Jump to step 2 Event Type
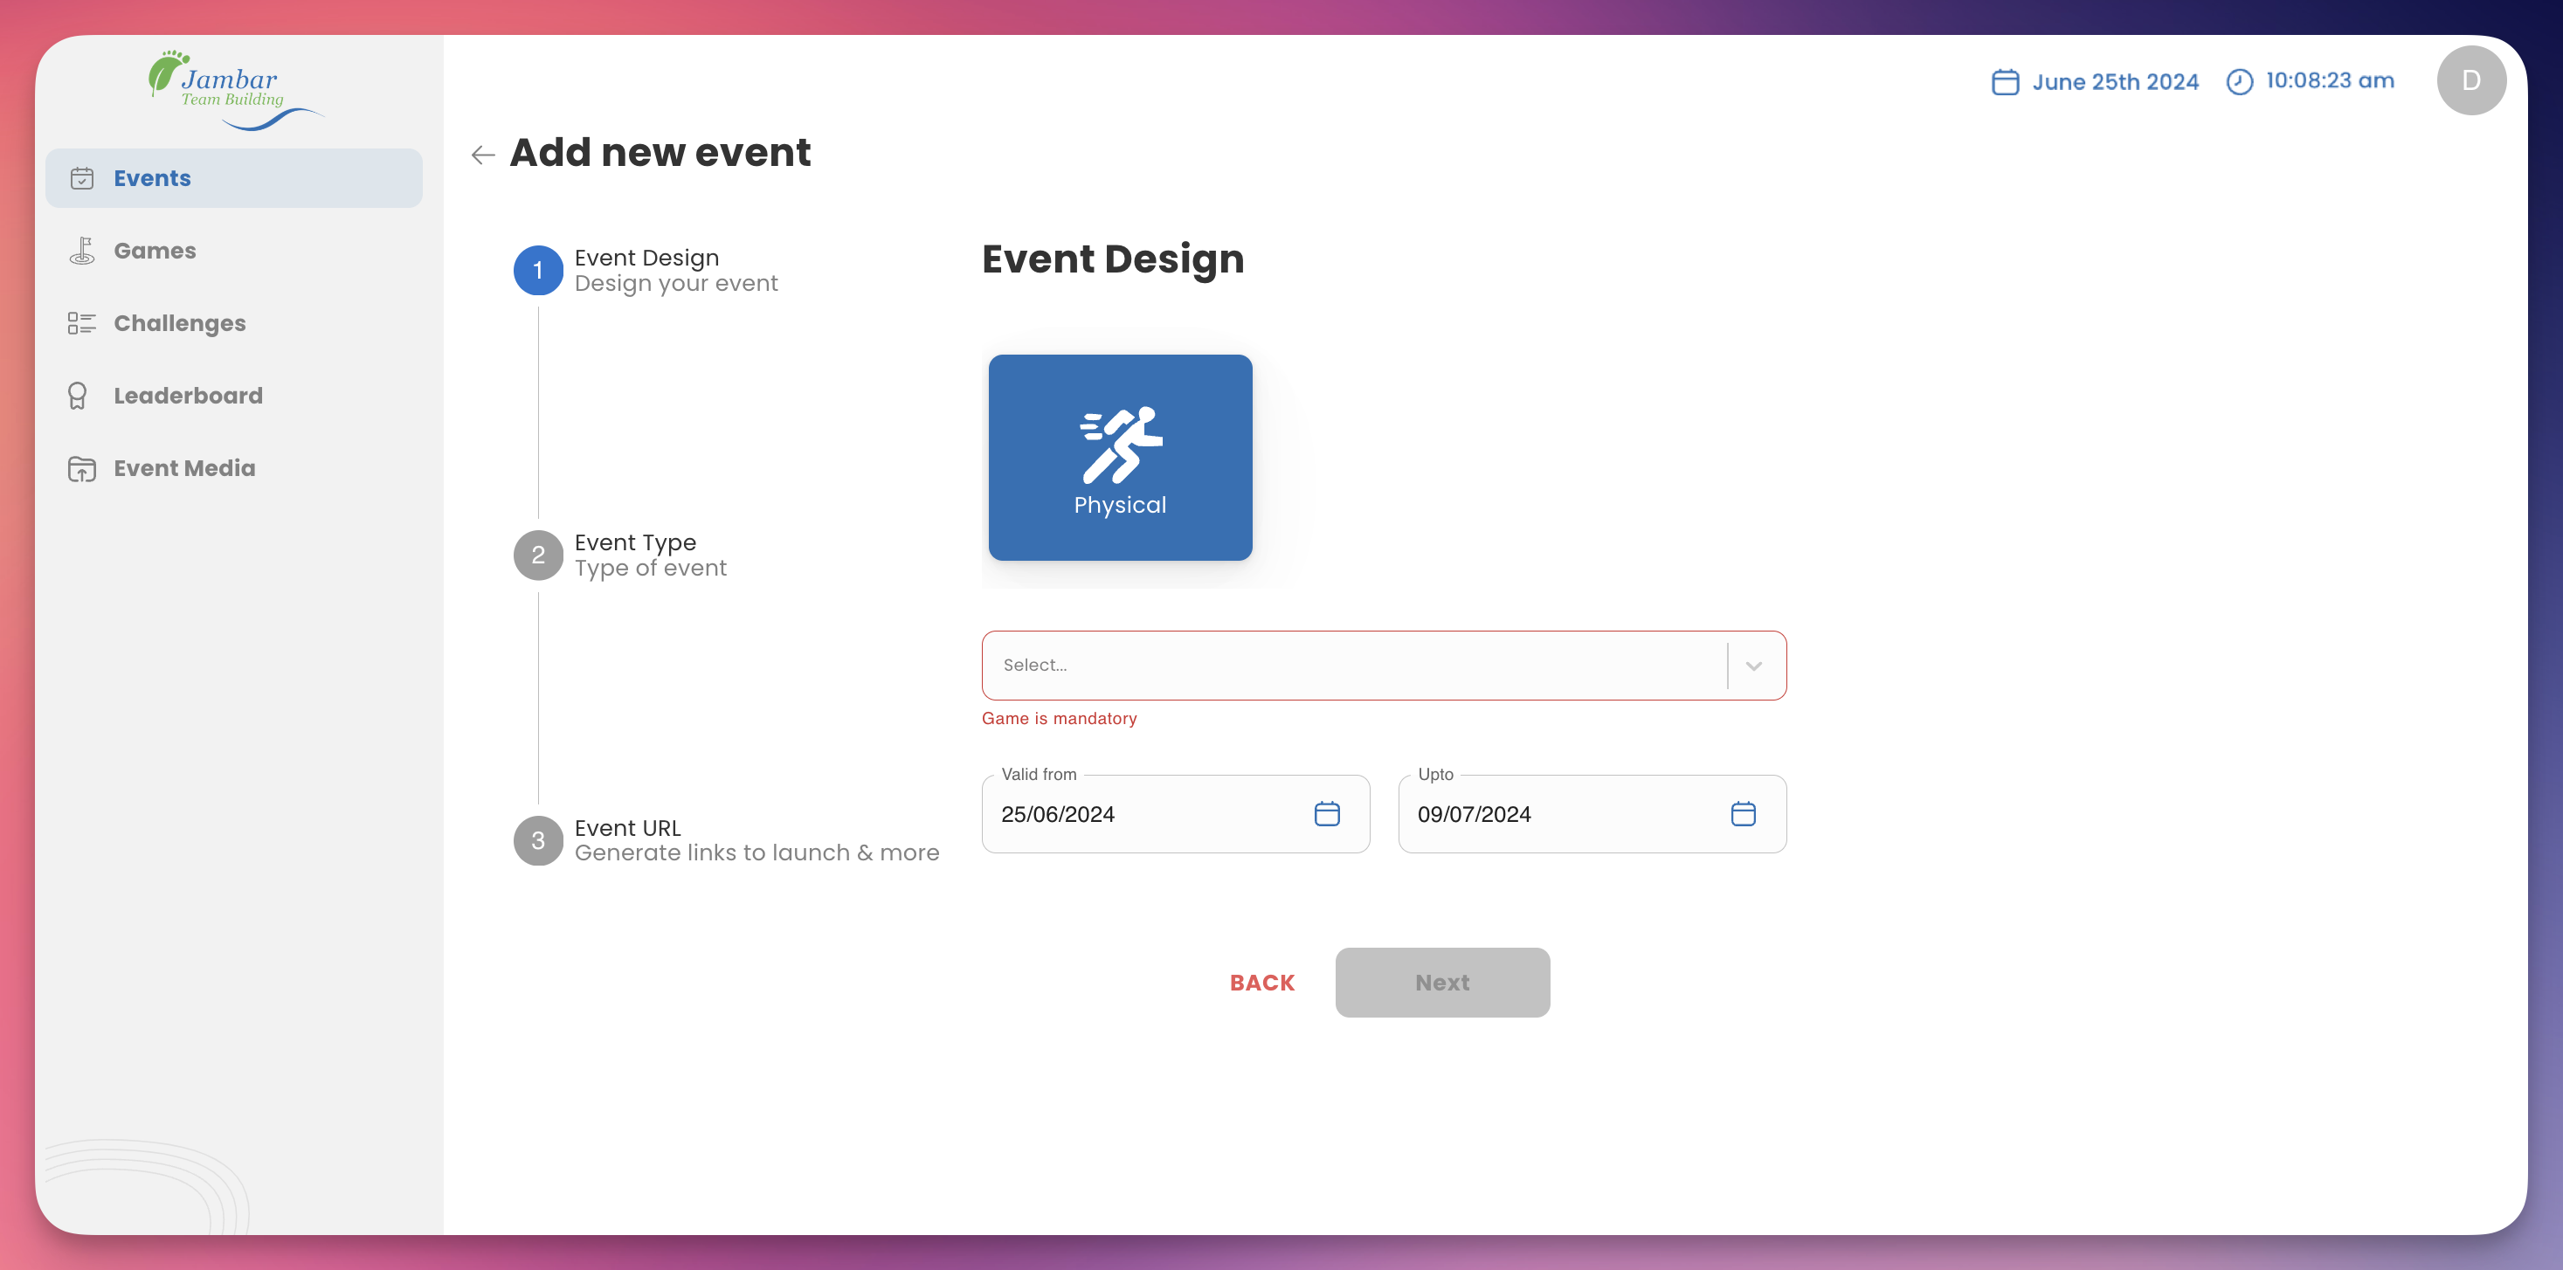Screen dimensions: 2563x1270 [538, 555]
